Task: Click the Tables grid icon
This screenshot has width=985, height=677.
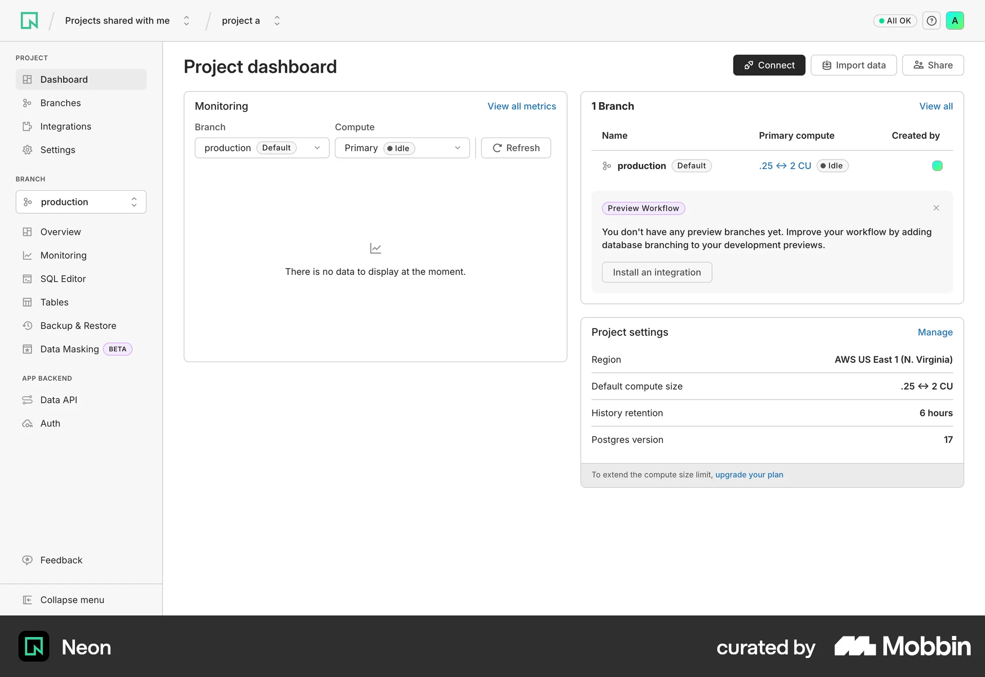Action: [x=27, y=303]
